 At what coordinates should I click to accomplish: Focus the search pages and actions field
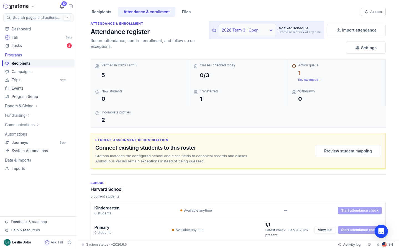click(x=38, y=18)
